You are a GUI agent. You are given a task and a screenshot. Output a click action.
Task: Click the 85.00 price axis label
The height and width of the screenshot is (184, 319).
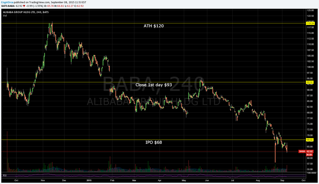310,101
